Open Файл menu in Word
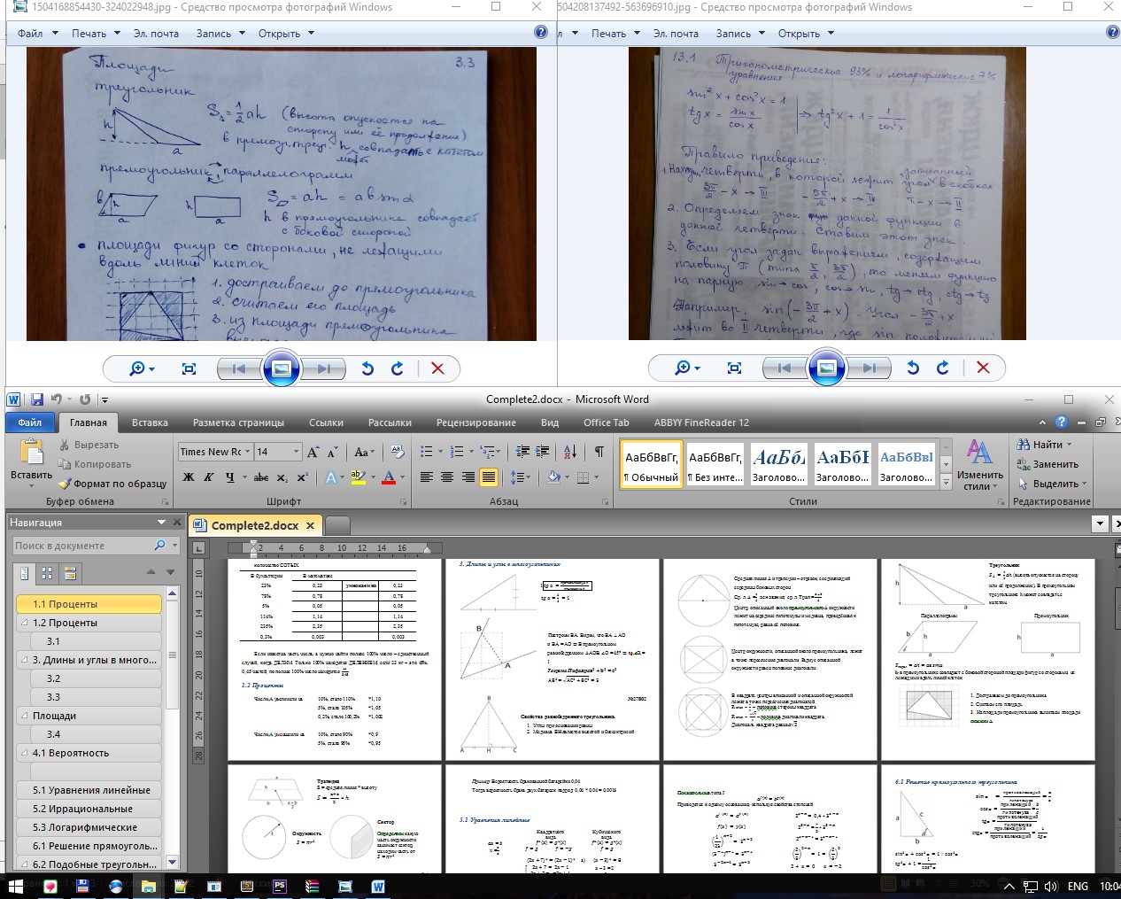1121x899 pixels. coord(30,422)
